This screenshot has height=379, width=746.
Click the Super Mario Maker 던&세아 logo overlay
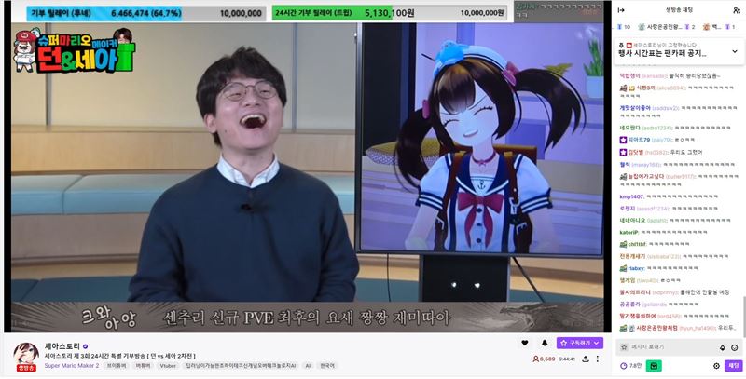pyautogui.click(x=75, y=50)
